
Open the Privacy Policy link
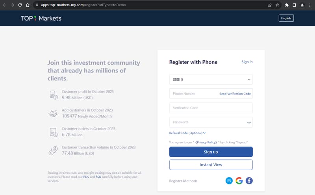pyautogui.click(x=206, y=142)
